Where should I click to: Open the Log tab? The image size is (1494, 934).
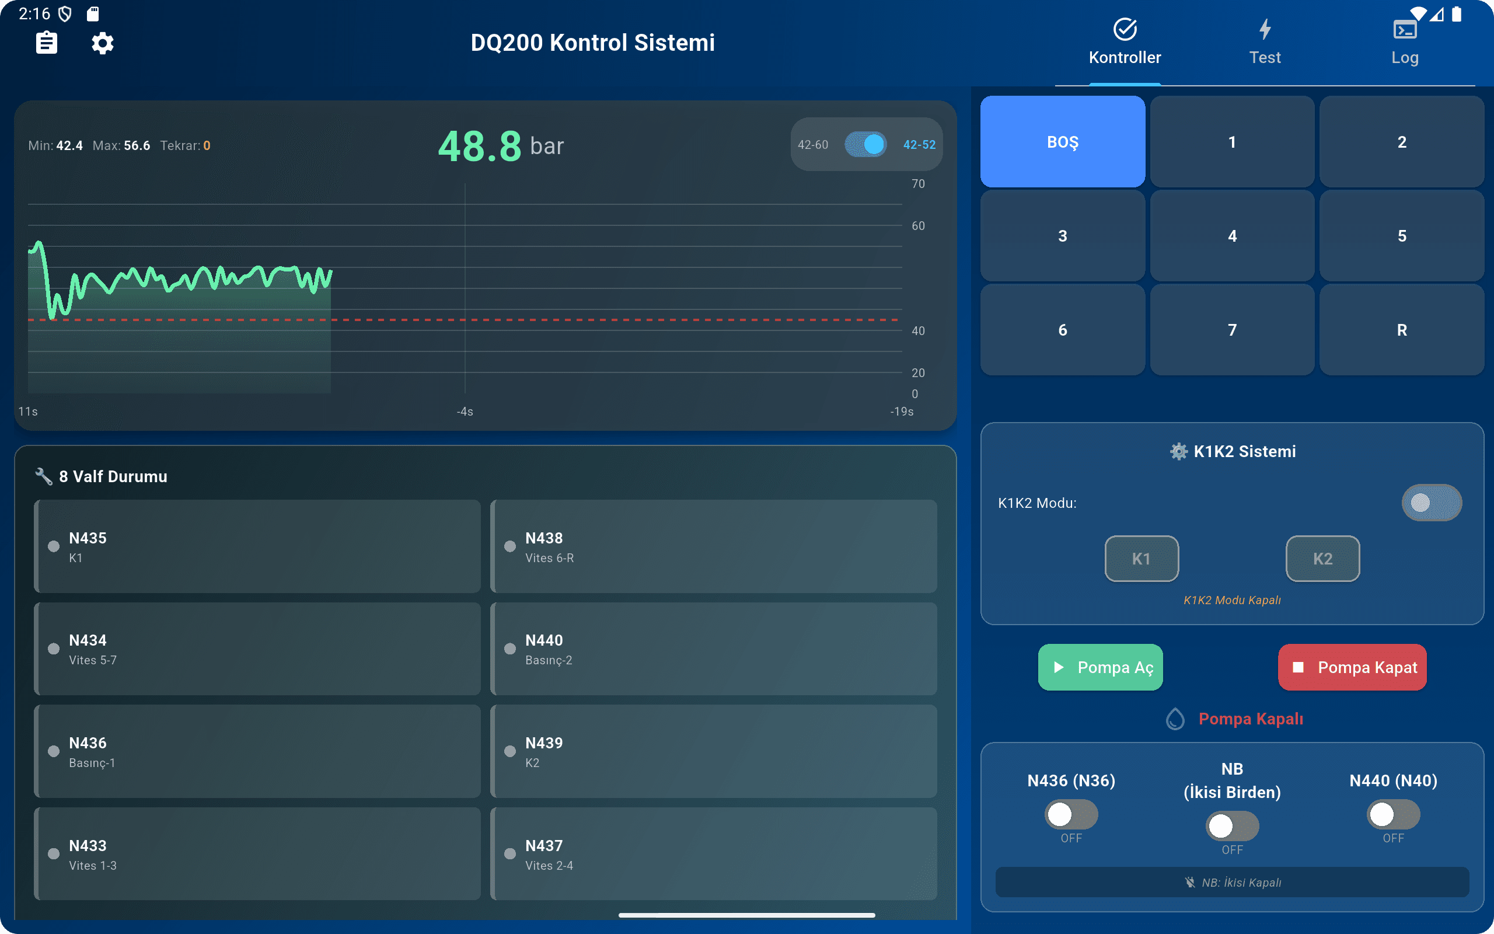(1406, 42)
